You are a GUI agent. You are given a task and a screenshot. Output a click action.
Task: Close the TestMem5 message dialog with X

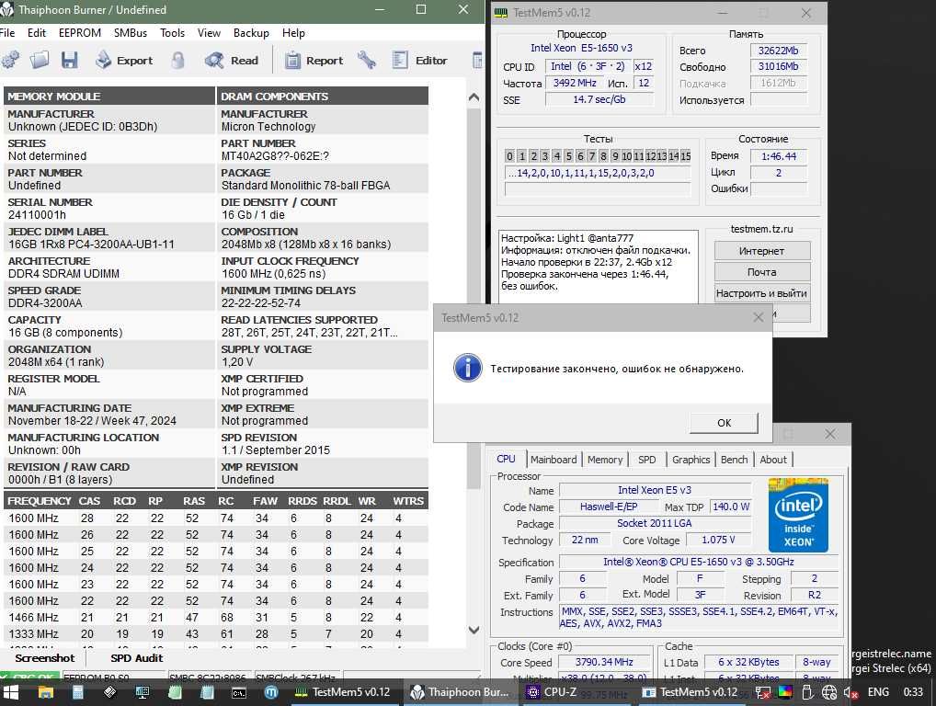tap(759, 317)
